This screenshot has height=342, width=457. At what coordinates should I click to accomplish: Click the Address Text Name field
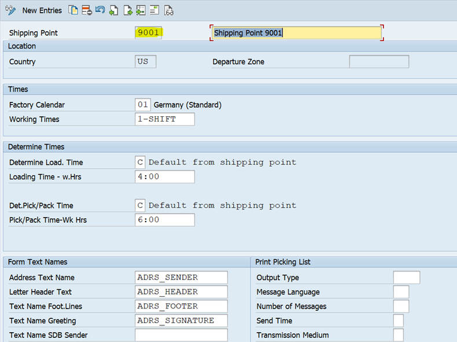pos(181,278)
